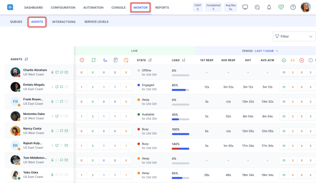Image resolution: width=316 pixels, height=183 pixels.
Task: Click the completed green check column header icon
Action: pos(284,60)
